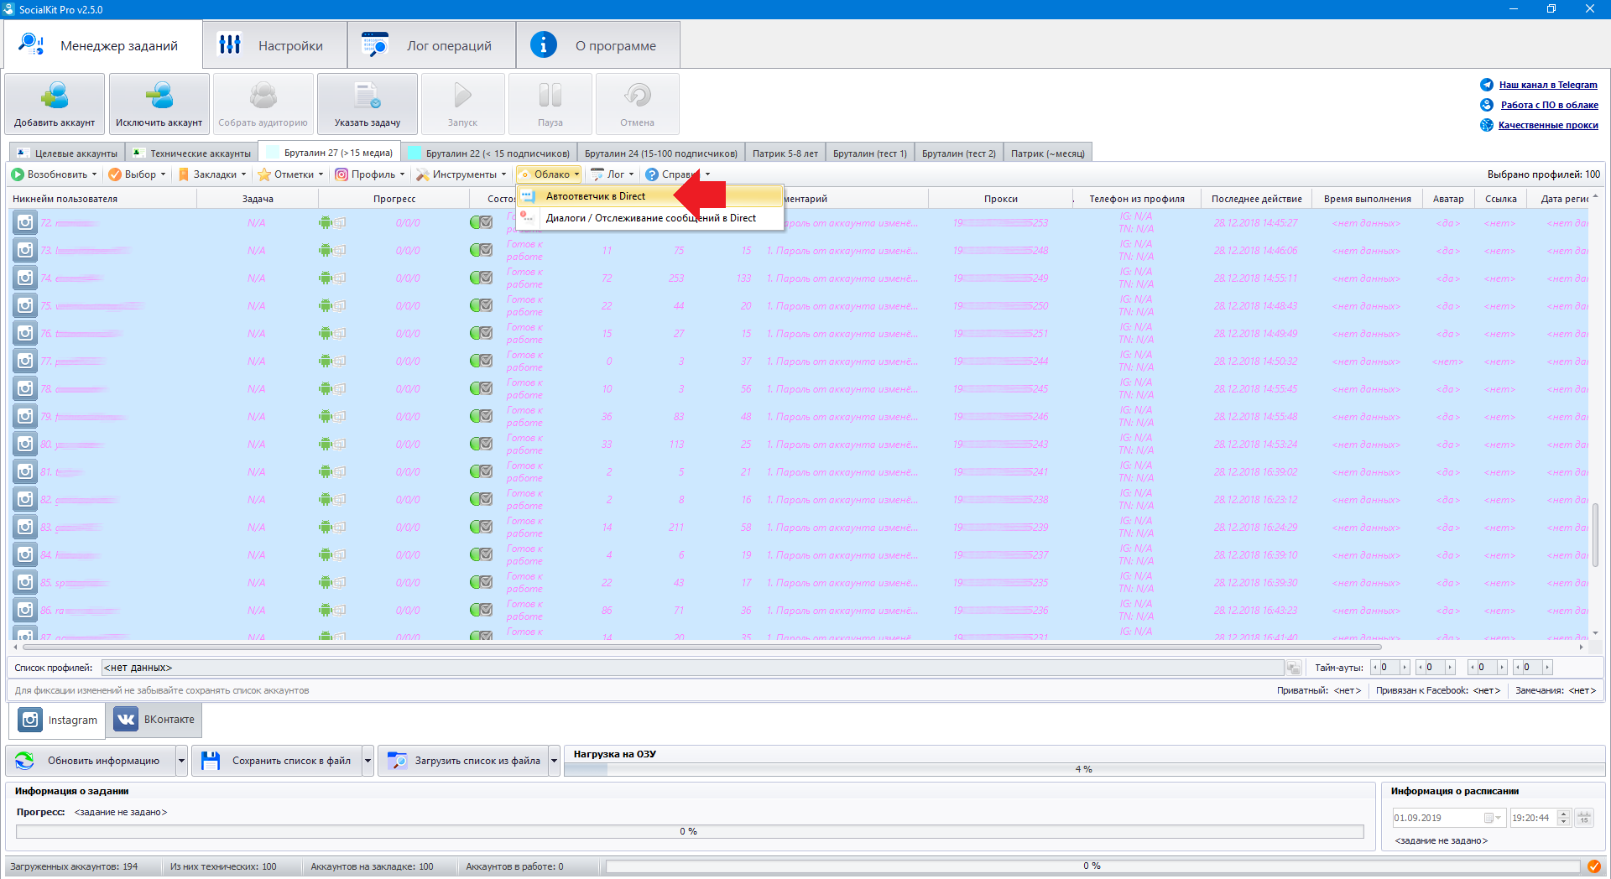The height and width of the screenshot is (879, 1611).
Task: Open Качественные прокси link
Action: (x=1548, y=125)
